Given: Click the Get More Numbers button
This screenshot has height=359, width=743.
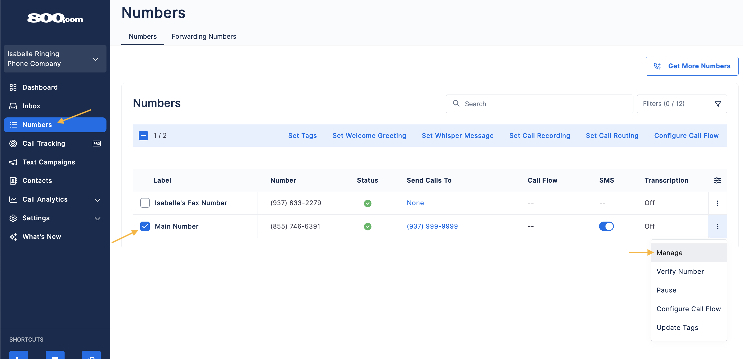Looking at the screenshot, I should click(x=692, y=66).
